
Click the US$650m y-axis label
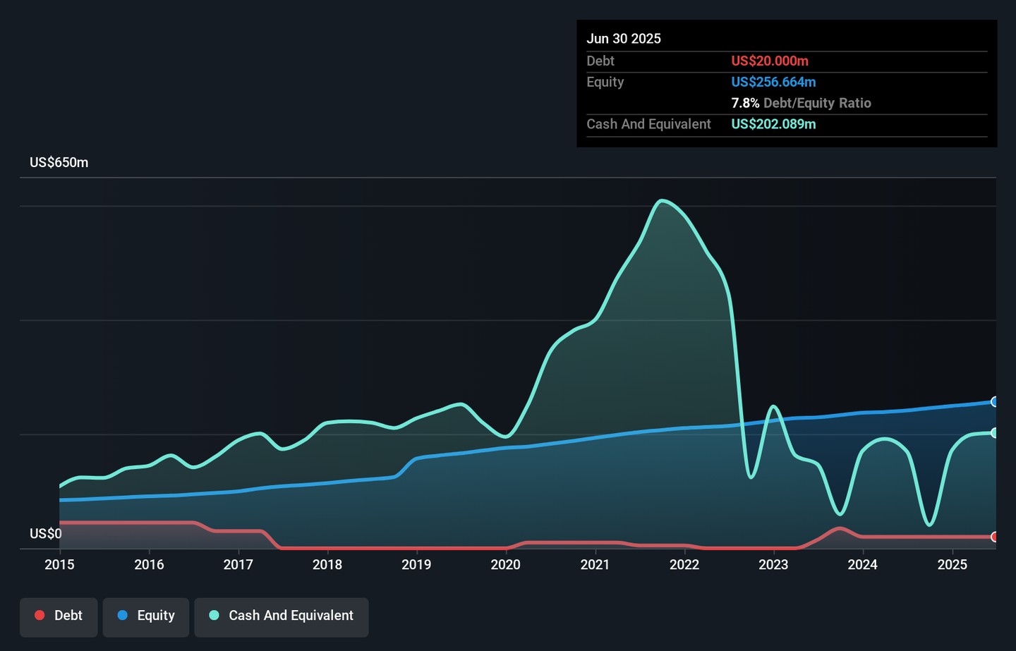pos(59,163)
